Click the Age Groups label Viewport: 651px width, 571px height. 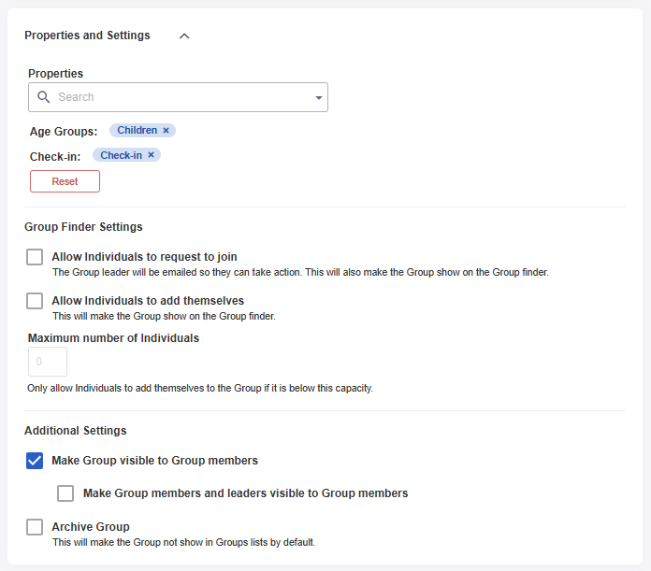64,132
